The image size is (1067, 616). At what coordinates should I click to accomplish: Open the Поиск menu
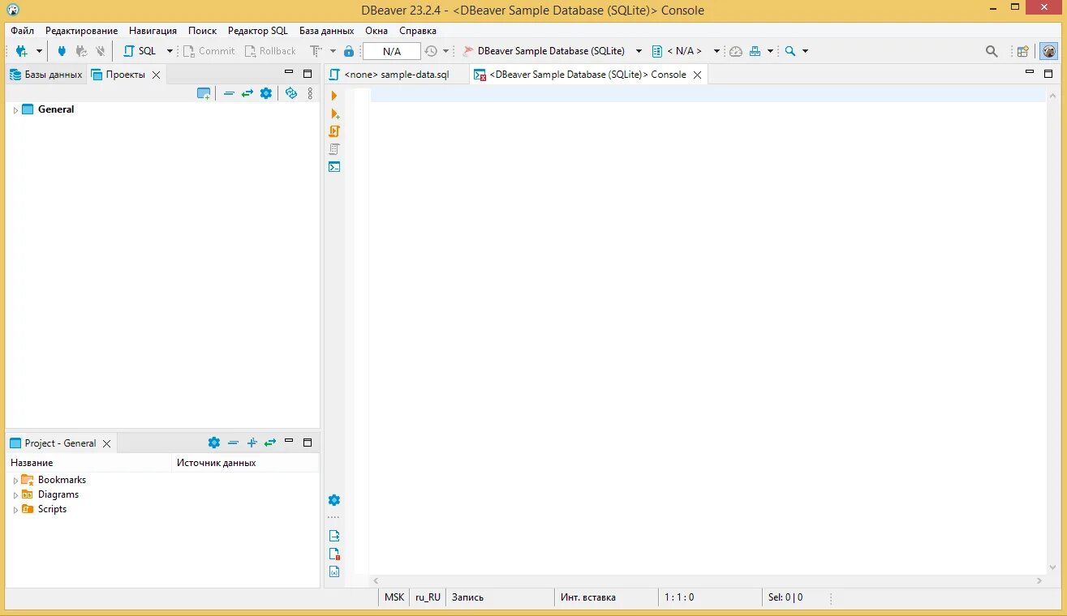click(x=202, y=31)
